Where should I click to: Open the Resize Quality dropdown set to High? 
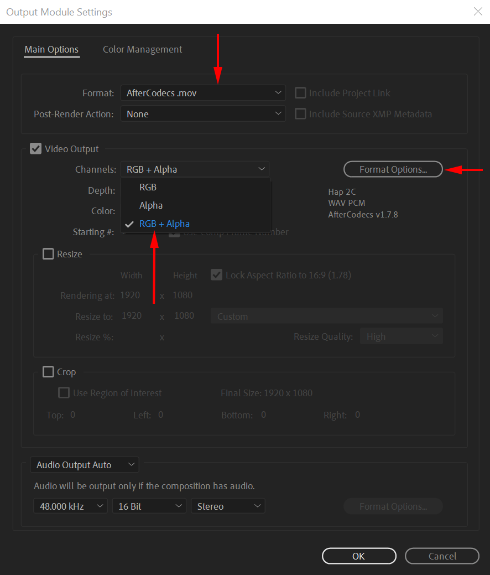402,336
